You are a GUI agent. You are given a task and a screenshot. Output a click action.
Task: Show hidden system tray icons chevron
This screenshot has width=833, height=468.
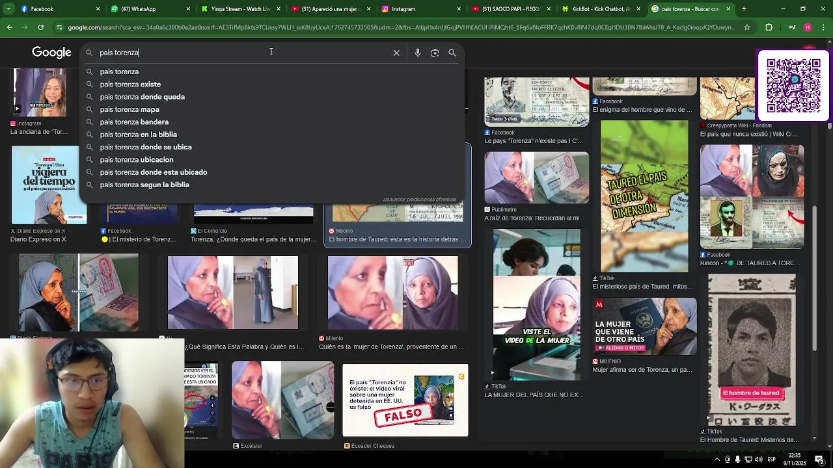[717, 460]
